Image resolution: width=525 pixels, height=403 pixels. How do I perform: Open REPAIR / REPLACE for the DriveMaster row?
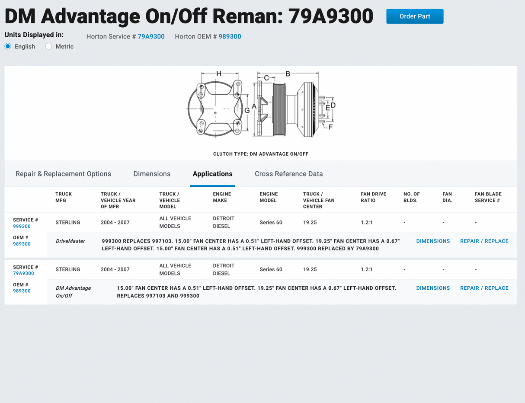[484, 241]
